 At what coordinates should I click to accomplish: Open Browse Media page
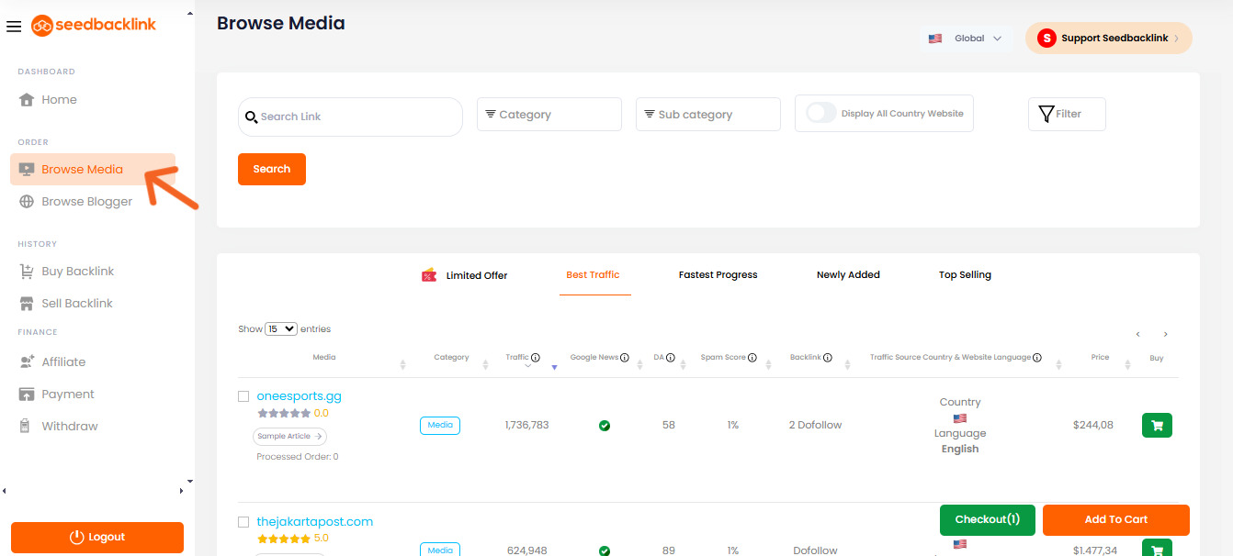coord(92,170)
